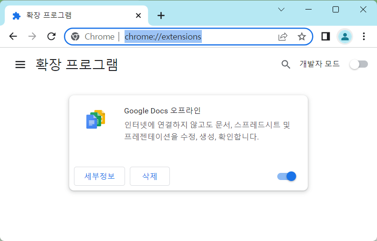Image resolution: width=377 pixels, height=241 pixels.
Task: Close the Chrome window
Action: 363,10
